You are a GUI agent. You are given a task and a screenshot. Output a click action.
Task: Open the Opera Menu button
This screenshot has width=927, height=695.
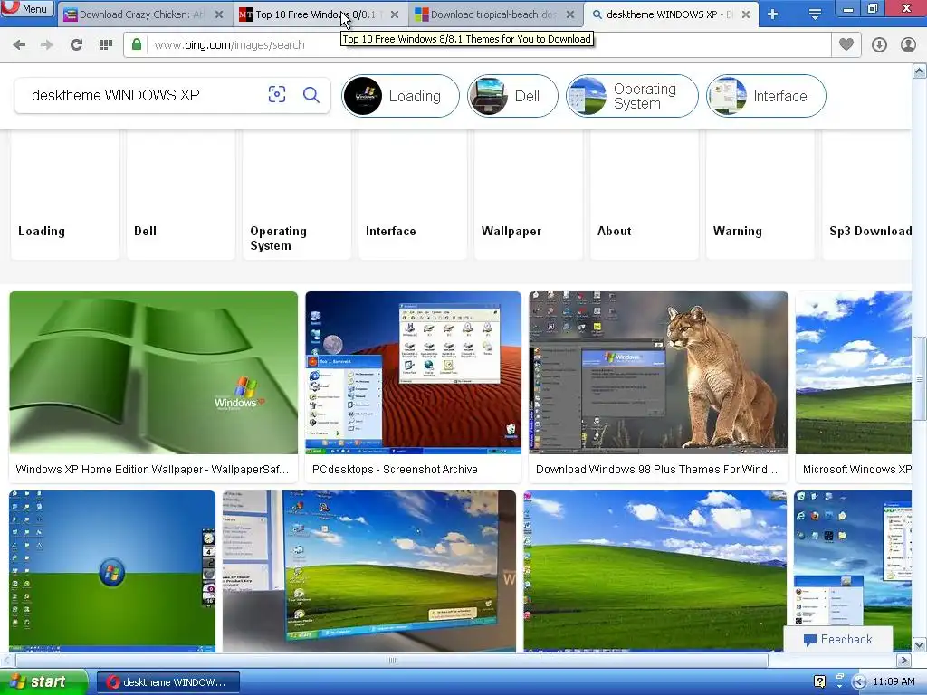point(27,8)
